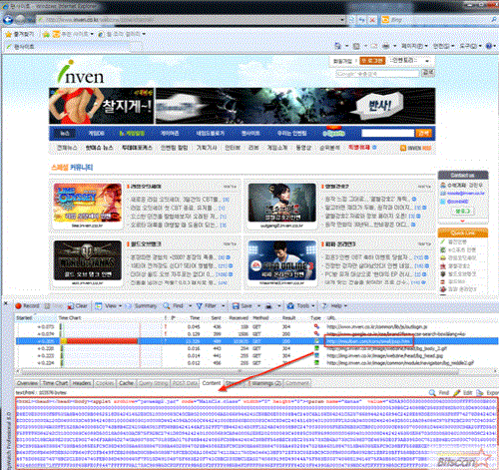Expand the View dropdown in HttpWatch toolbar
The image size is (499, 470).
[120, 306]
